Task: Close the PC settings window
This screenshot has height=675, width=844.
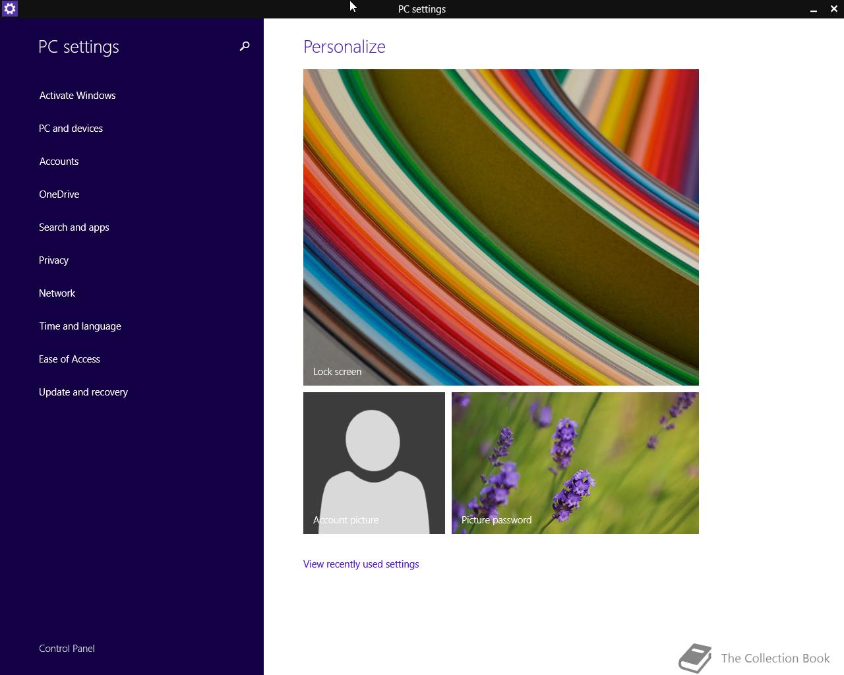Action: (x=833, y=9)
